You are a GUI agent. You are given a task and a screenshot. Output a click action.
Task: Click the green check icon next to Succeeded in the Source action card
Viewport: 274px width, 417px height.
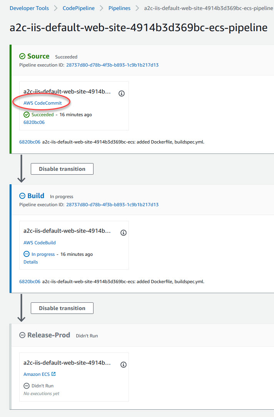click(26, 115)
